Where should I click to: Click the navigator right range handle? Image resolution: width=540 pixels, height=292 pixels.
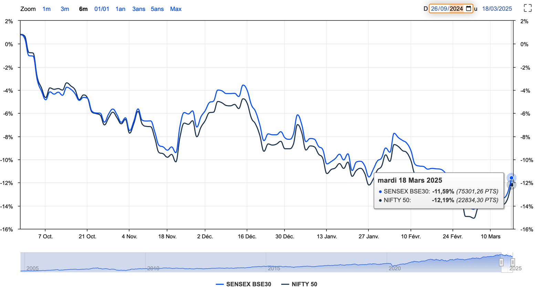tap(512, 262)
